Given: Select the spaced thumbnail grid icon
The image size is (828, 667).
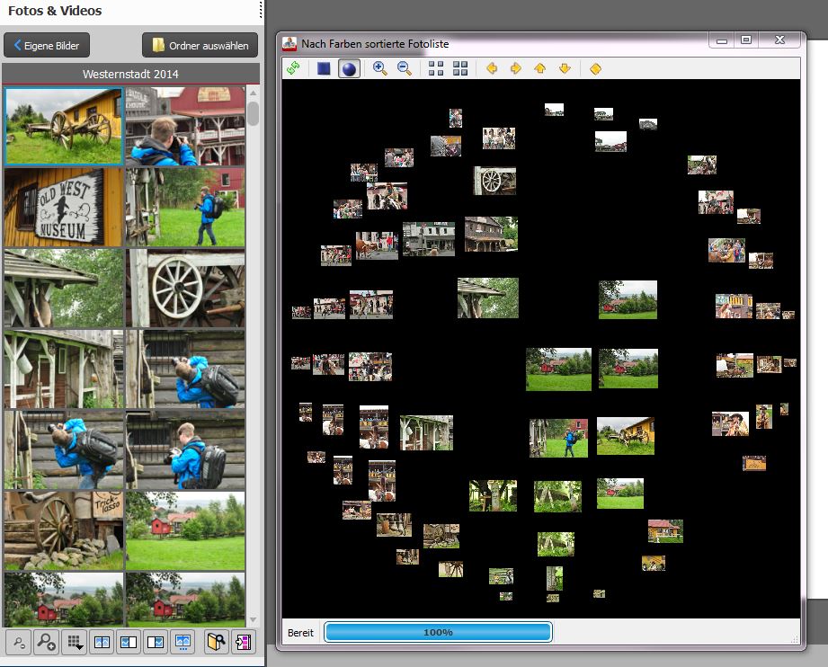Looking at the screenshot, I should [x=436, y=68].
